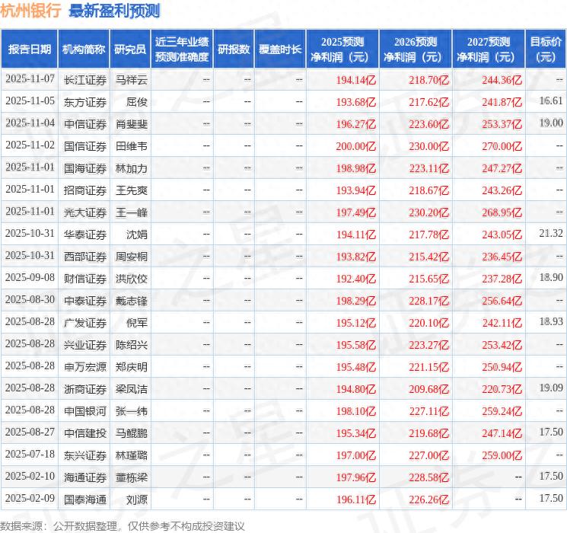Select 财信证券 institution cell

[85, 278]
